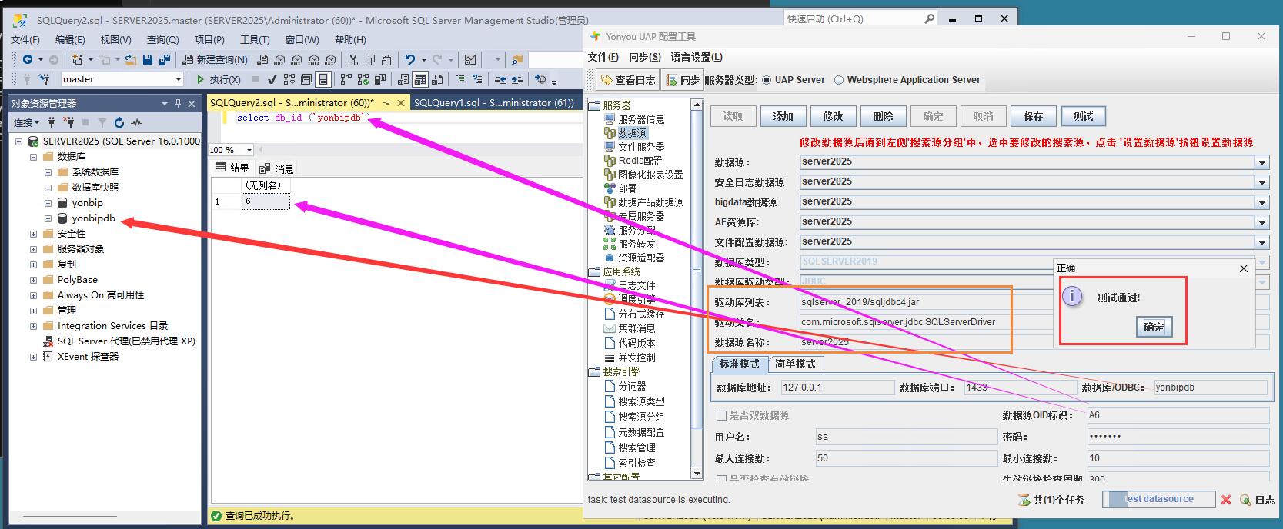The width and height of the screenshot is (1283, 529).
Task: Click the XMLA query icon in SSMS toolbar
Action: (x=313, y=59)
